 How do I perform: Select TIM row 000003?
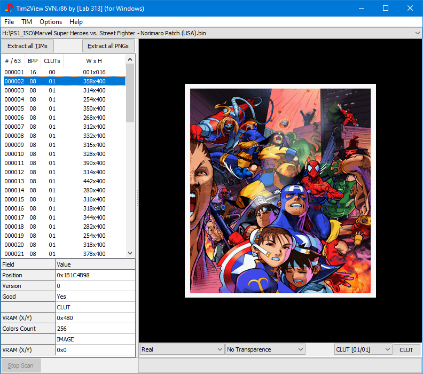65,90
